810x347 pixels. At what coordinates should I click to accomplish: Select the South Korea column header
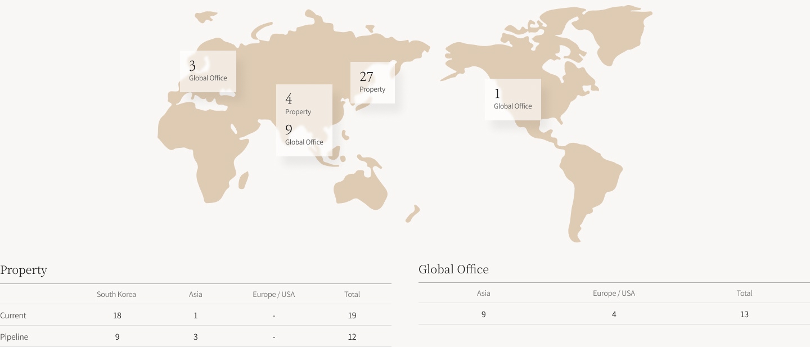pyautogui.click(x=116, y=294)
